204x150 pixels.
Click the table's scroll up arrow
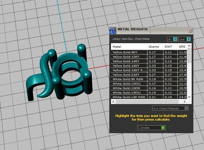tap(189, 46)
